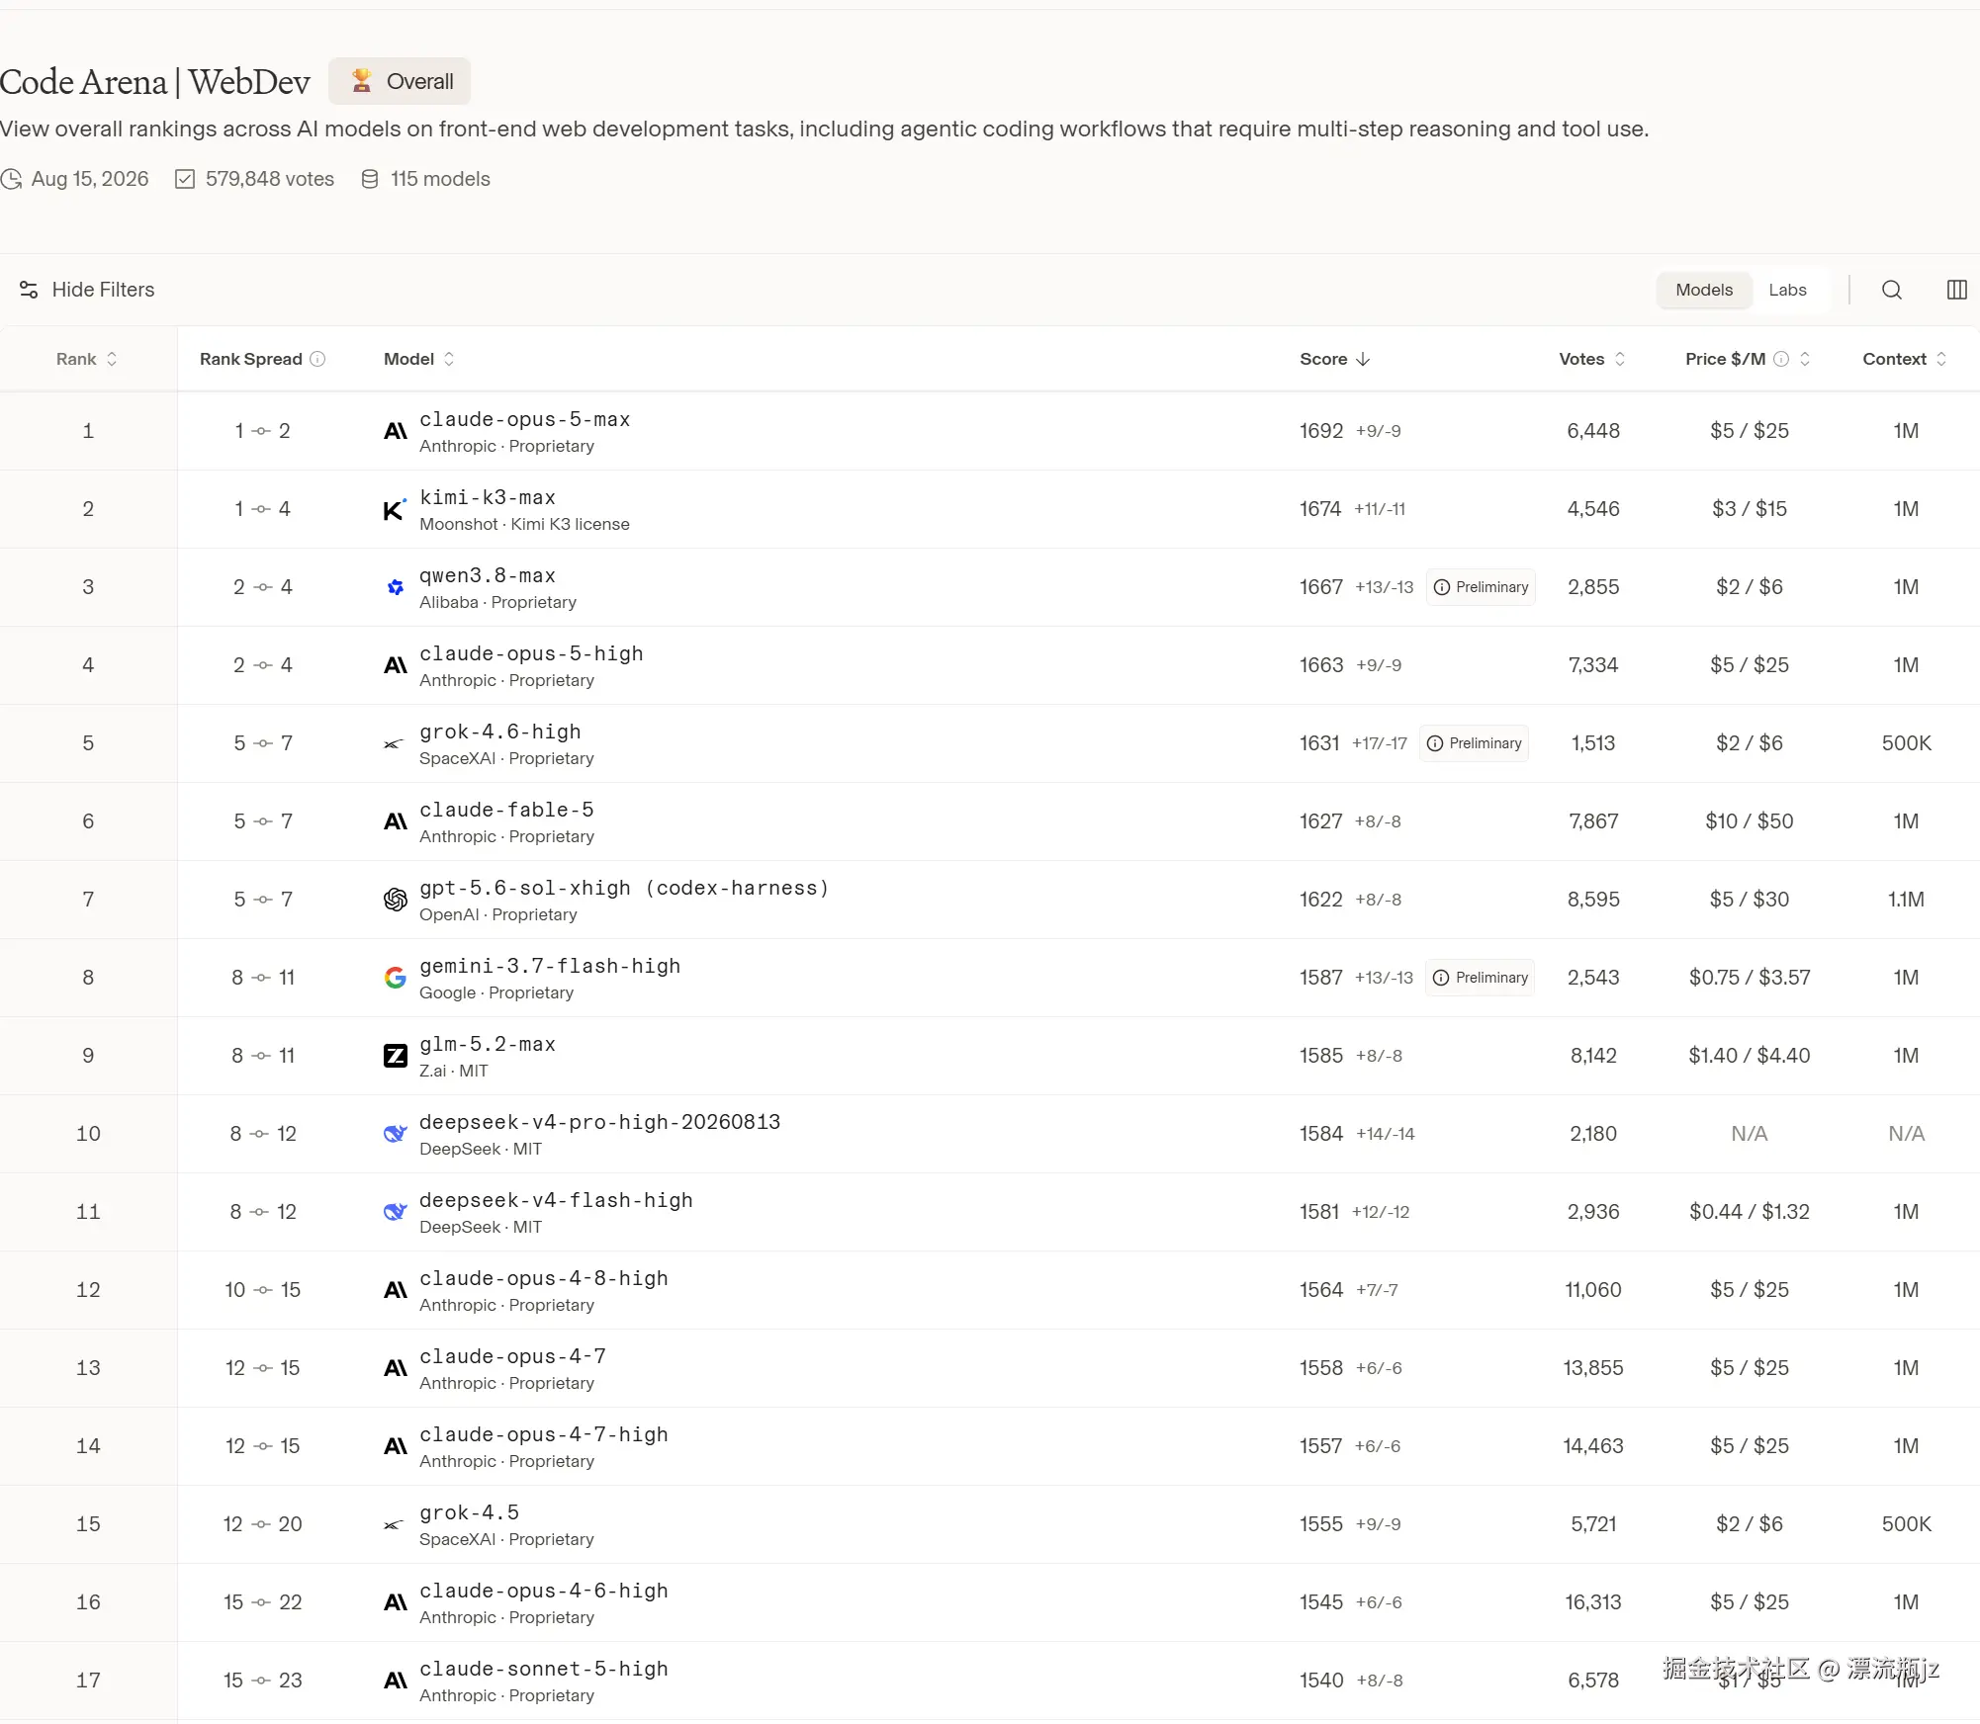Click the SpaceXAI logo for grok-4.6-high
1980x1724 pixels.
[x=395, y=743]
